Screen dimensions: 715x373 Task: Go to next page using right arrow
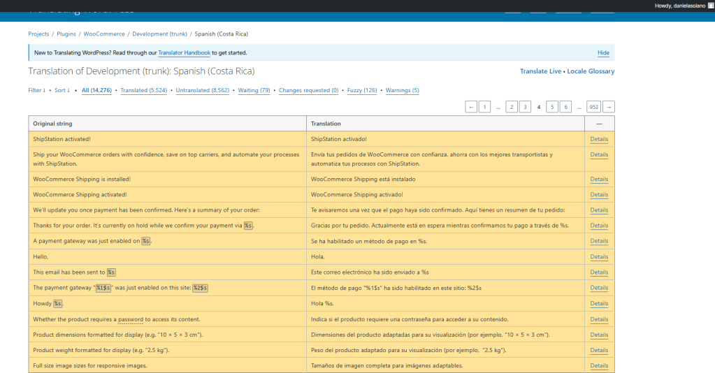tap(609, 107)
